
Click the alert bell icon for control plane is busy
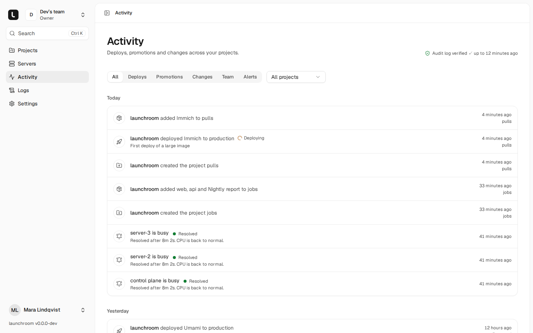(119, 284)
